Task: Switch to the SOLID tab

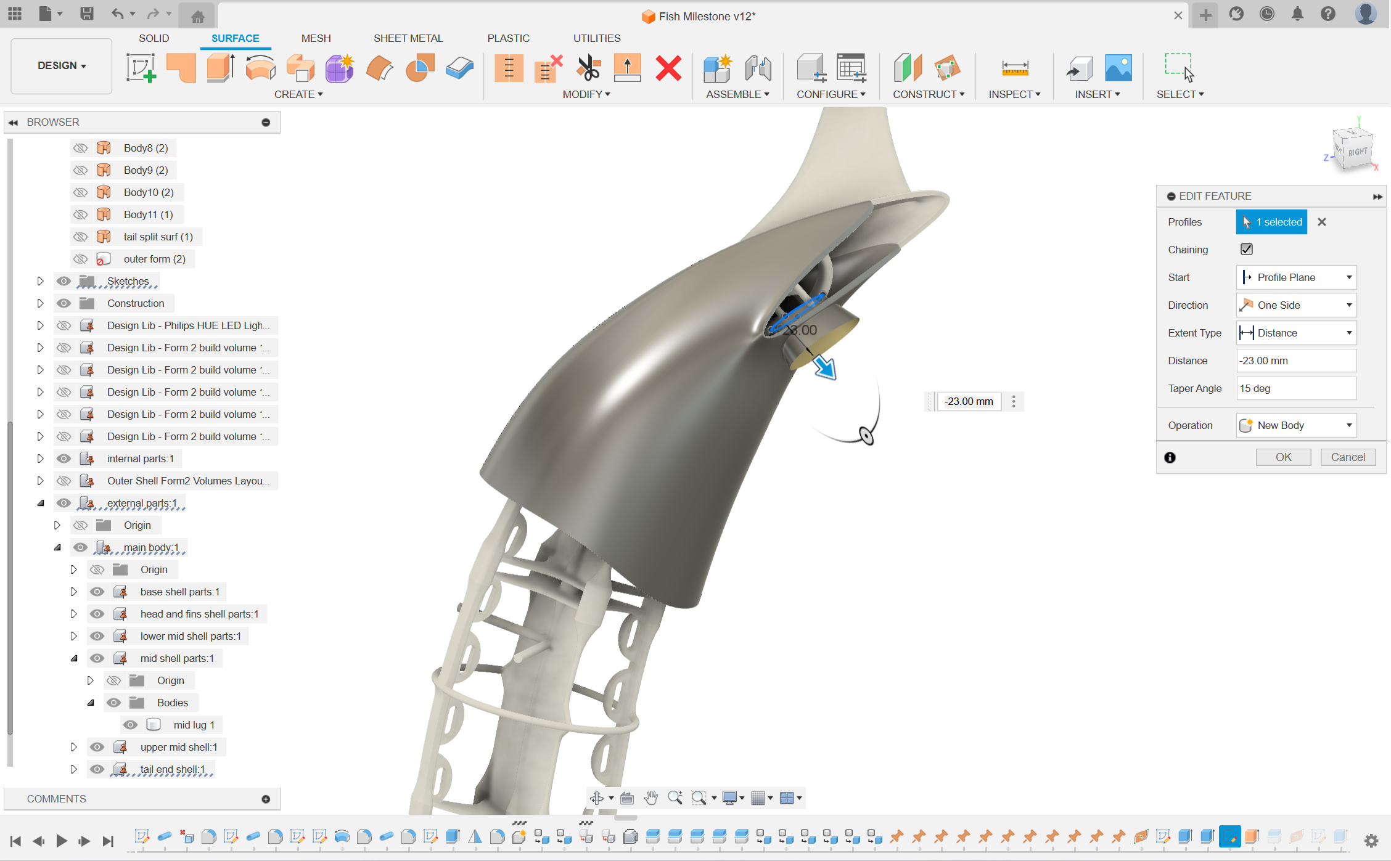Action: pyautogui.click(x=154, y=38)
